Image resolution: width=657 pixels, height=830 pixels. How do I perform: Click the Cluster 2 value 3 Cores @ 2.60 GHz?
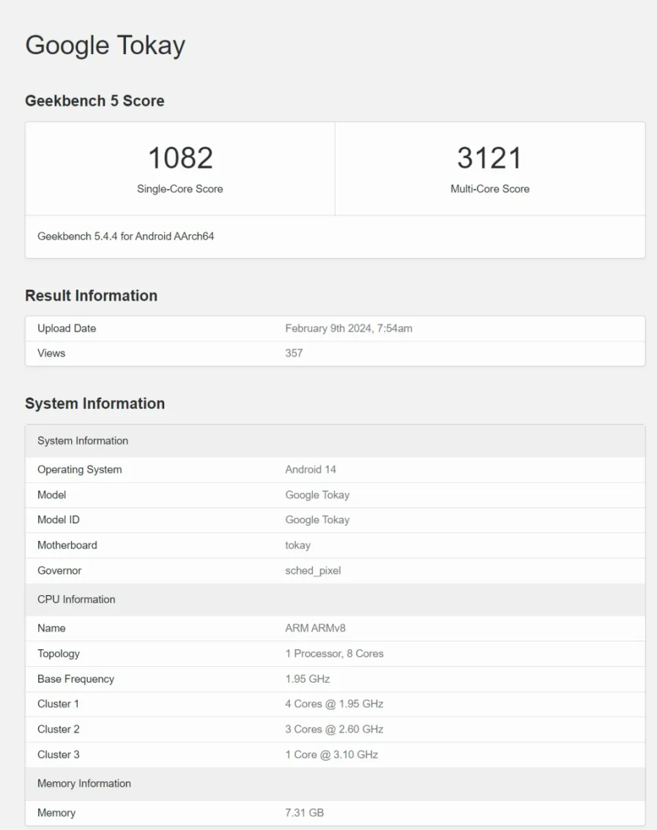point(334,729)
